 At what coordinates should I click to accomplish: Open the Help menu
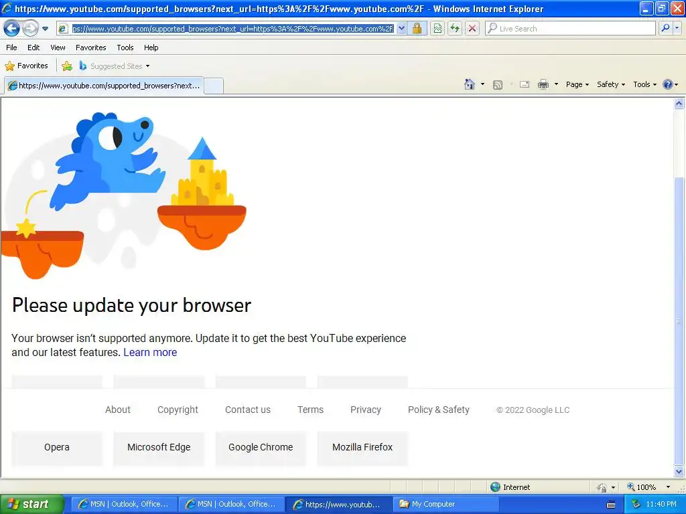click(151, 48)
